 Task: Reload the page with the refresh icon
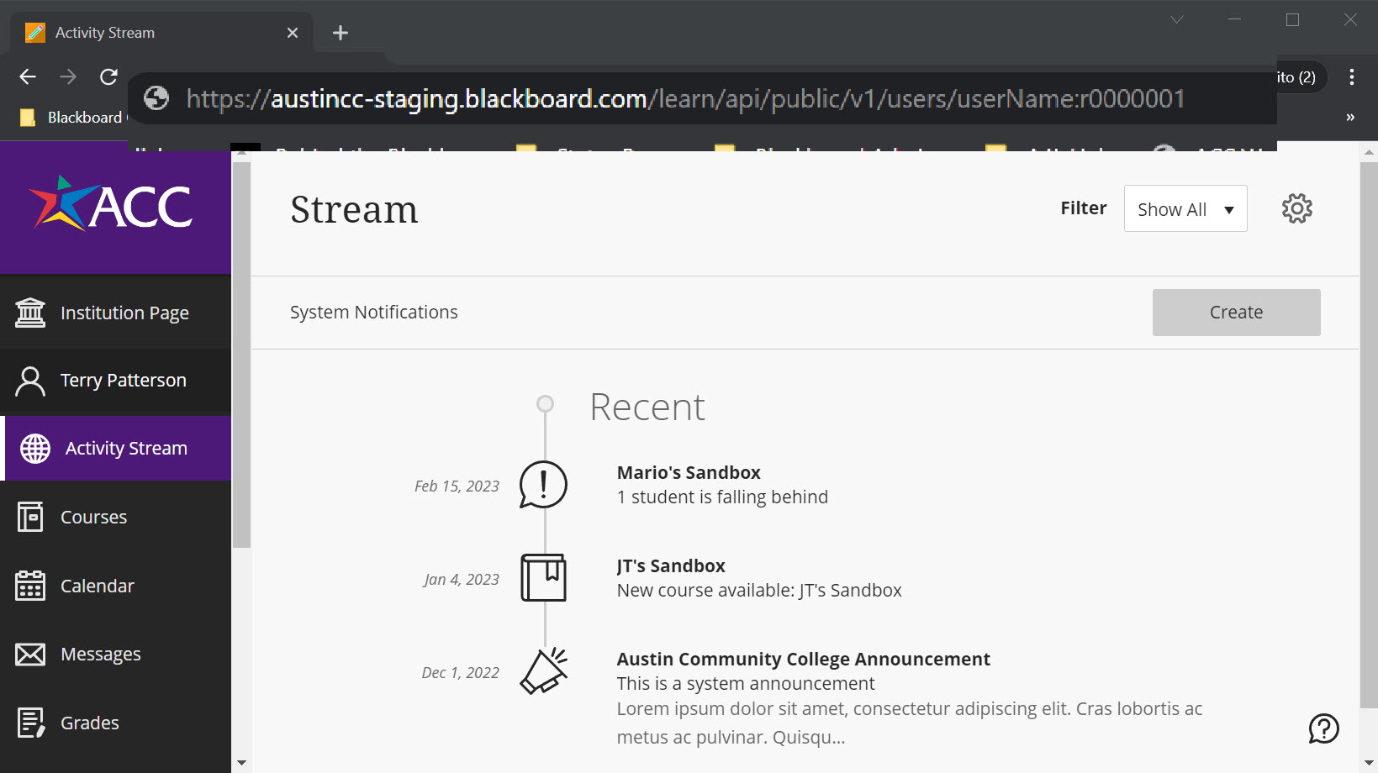pos(108,76)
